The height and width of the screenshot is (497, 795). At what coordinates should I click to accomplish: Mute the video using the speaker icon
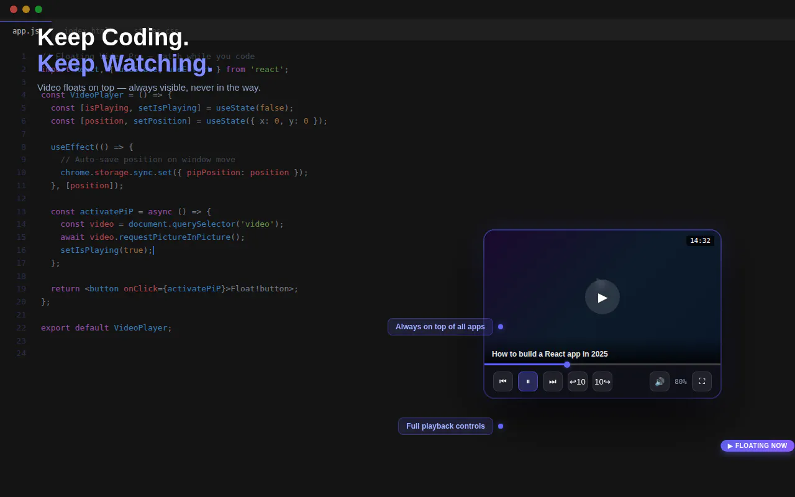[660, 381]
